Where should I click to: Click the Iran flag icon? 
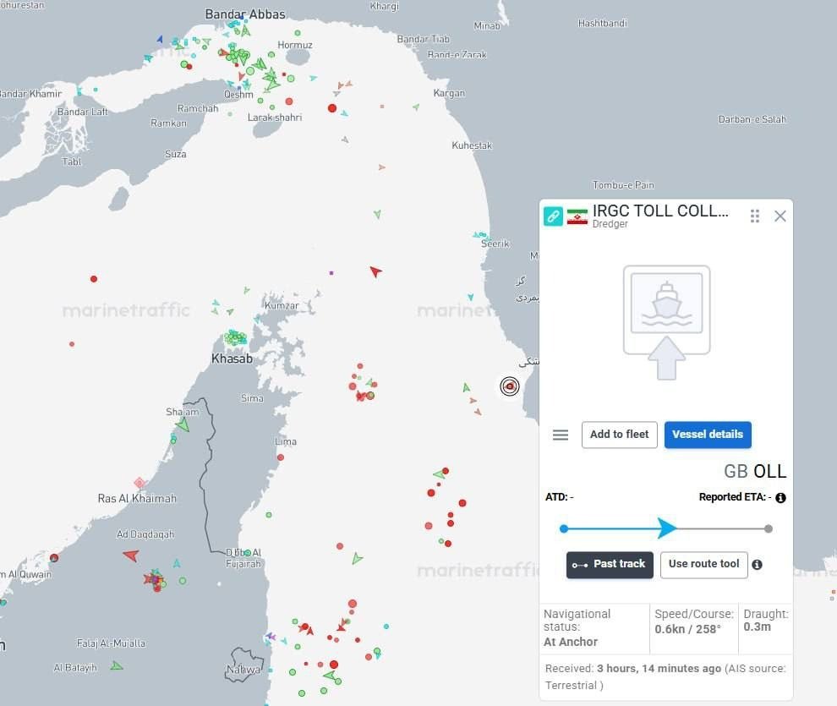[x=577, y=216]
